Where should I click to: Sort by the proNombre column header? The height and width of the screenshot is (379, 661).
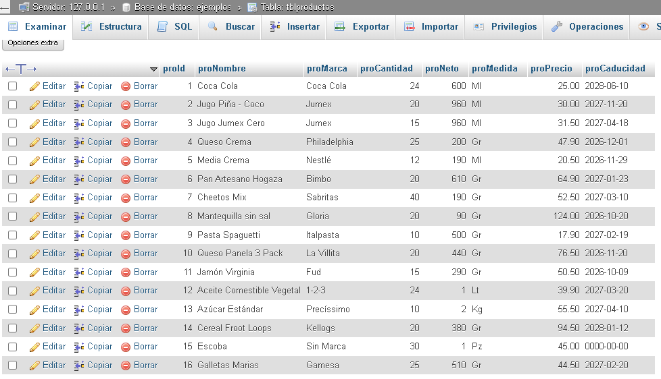coord(222,69)
